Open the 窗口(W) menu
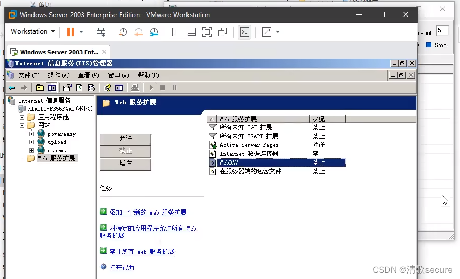The width and height of the screenshot is (460, 279). click(x=118, y=75)
